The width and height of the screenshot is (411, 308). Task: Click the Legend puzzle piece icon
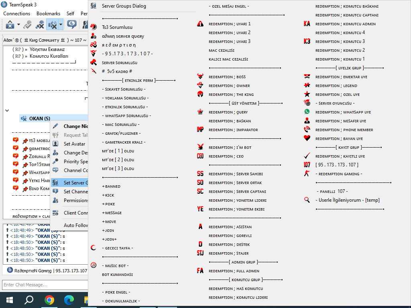(x=307, y=85)
